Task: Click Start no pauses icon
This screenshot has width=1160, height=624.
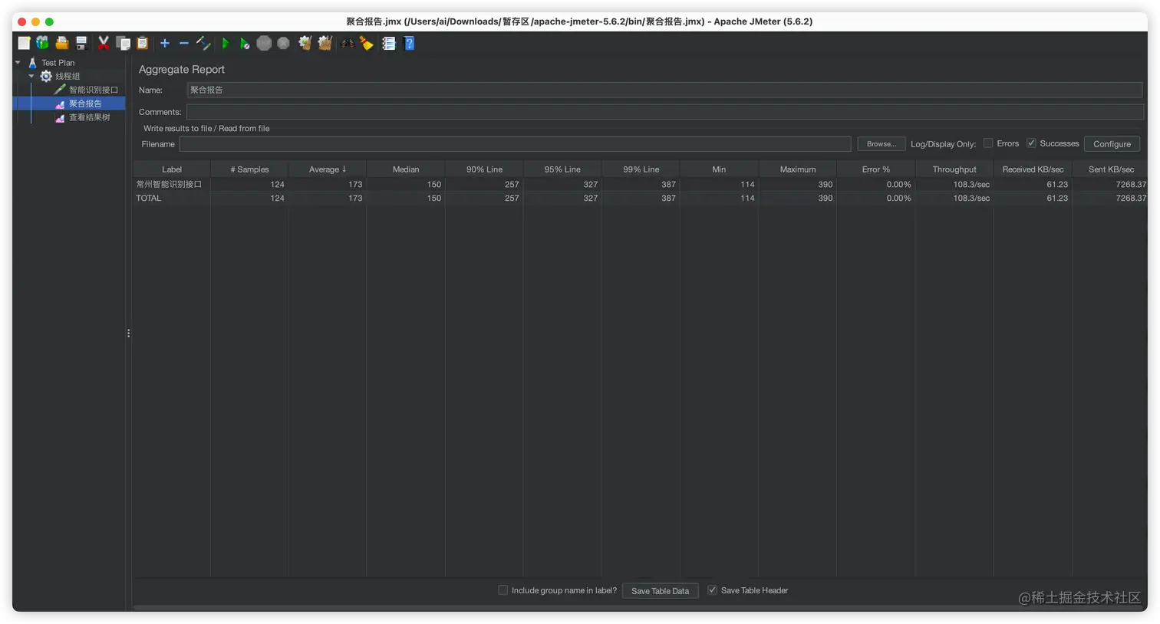Action: [245, 44]
